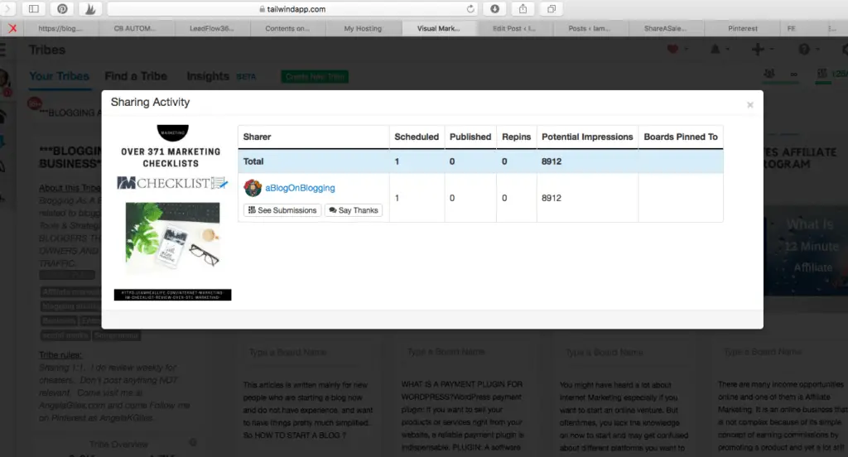Toggle the Safari sidebar icon

pos(33,8)
